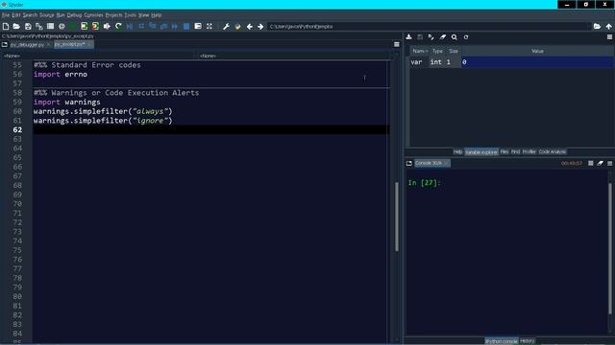
Task: Open the Tools menu
Action: tap(131, 15)
